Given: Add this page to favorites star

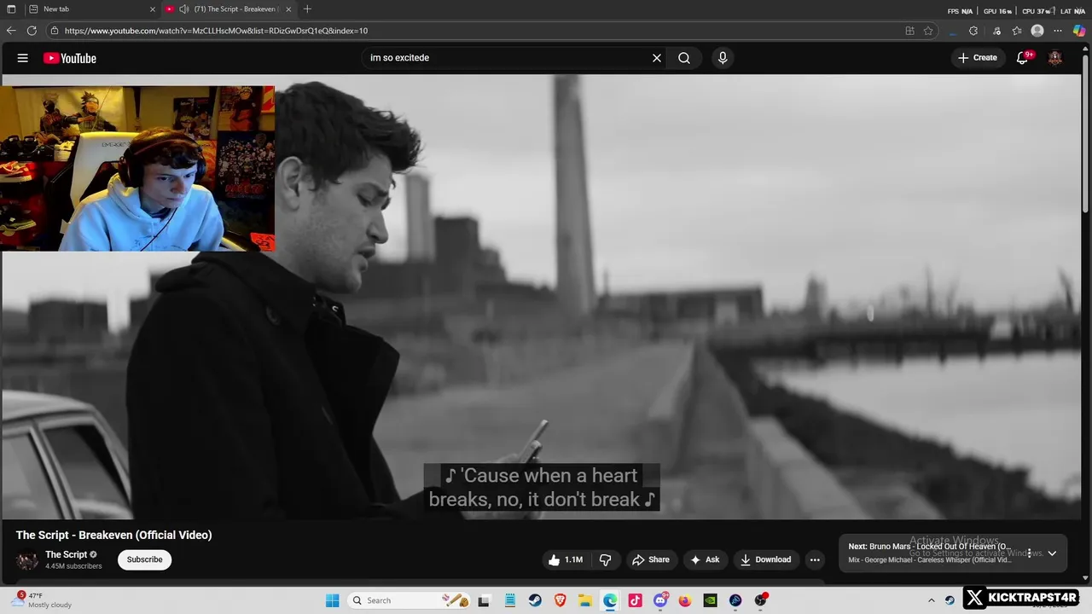Looking at the screenshot, I should tap(928, 31).
